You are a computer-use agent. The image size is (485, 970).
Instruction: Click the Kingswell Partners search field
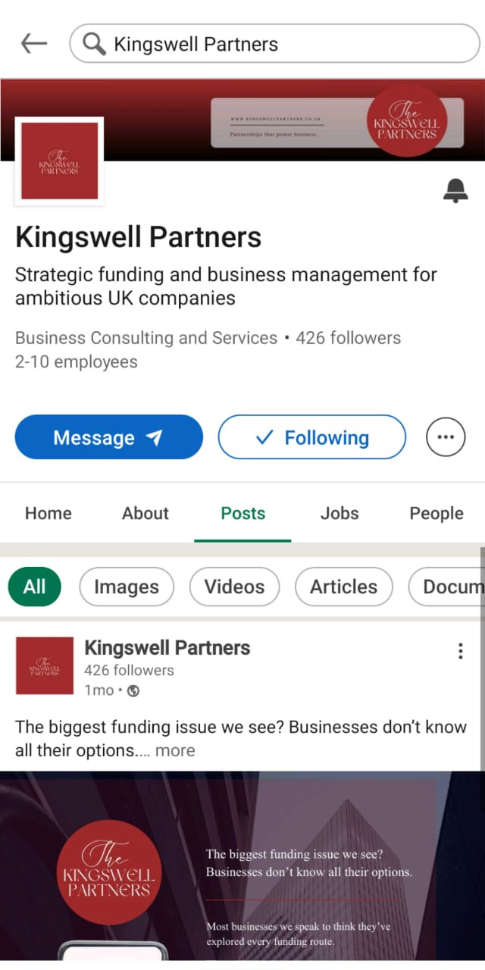click(x=288, y=44)
